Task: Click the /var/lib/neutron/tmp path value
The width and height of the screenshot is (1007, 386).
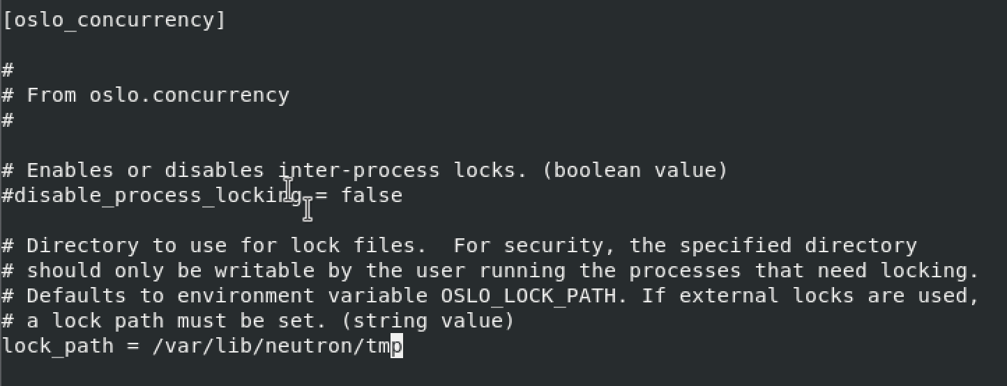Action: [x=278, y=346]
